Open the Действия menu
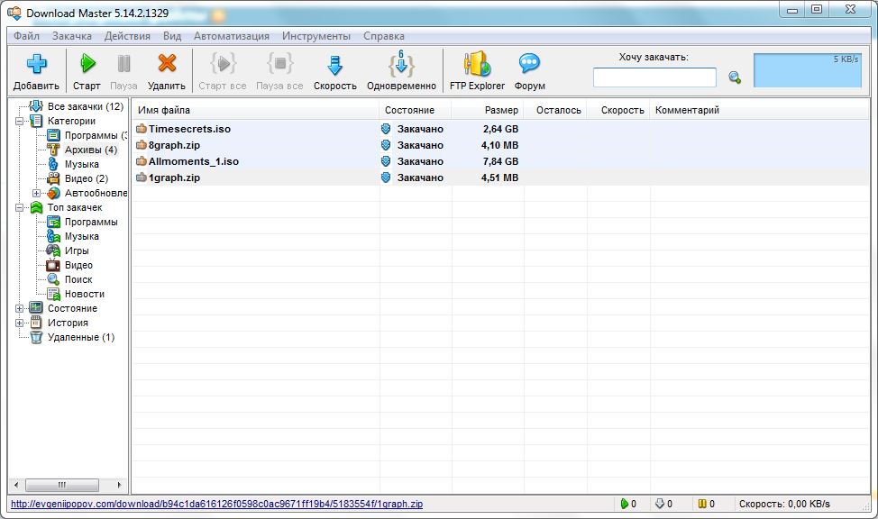878x519 pixels. (127, 36)
